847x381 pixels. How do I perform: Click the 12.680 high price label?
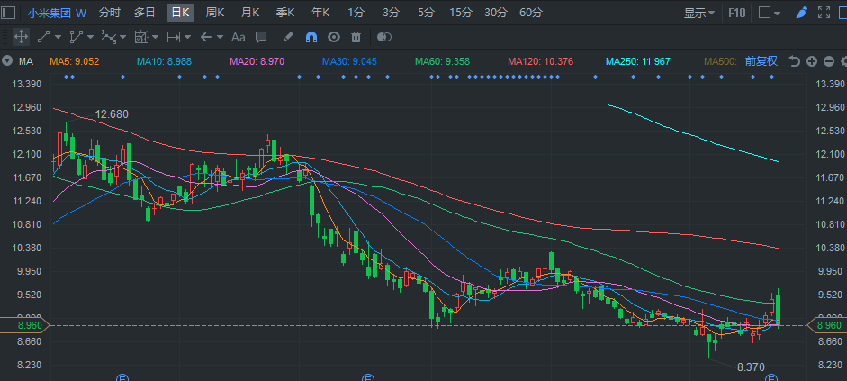pos(112,114)
